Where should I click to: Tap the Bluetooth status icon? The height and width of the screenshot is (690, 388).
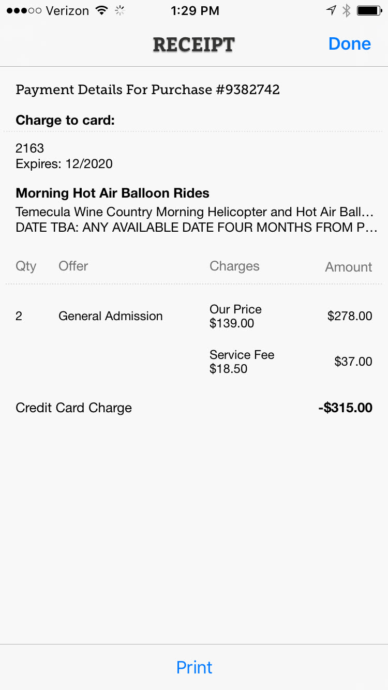point(347,10)
